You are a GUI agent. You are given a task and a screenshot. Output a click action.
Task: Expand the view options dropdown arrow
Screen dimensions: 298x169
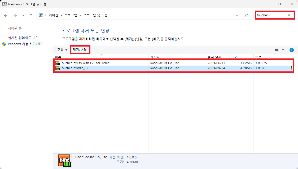point(283,50)
